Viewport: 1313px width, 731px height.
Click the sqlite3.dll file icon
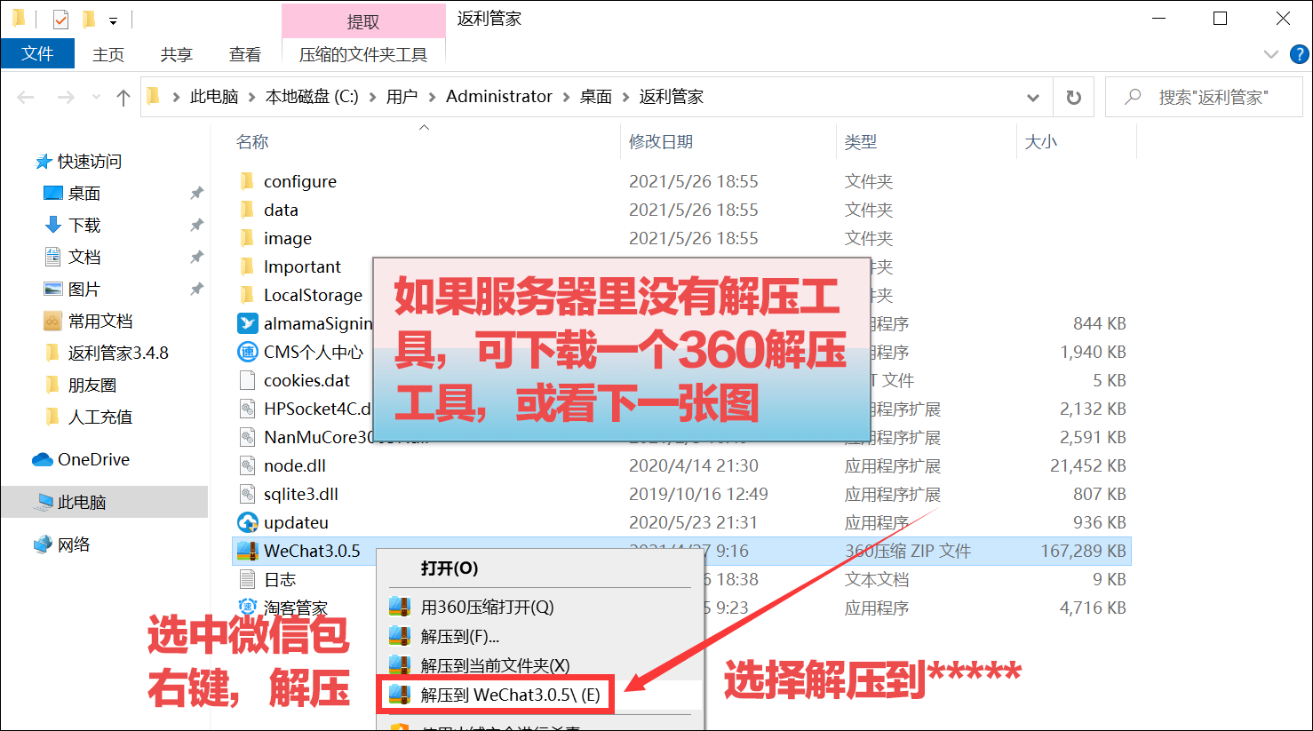tap(248, 494)
